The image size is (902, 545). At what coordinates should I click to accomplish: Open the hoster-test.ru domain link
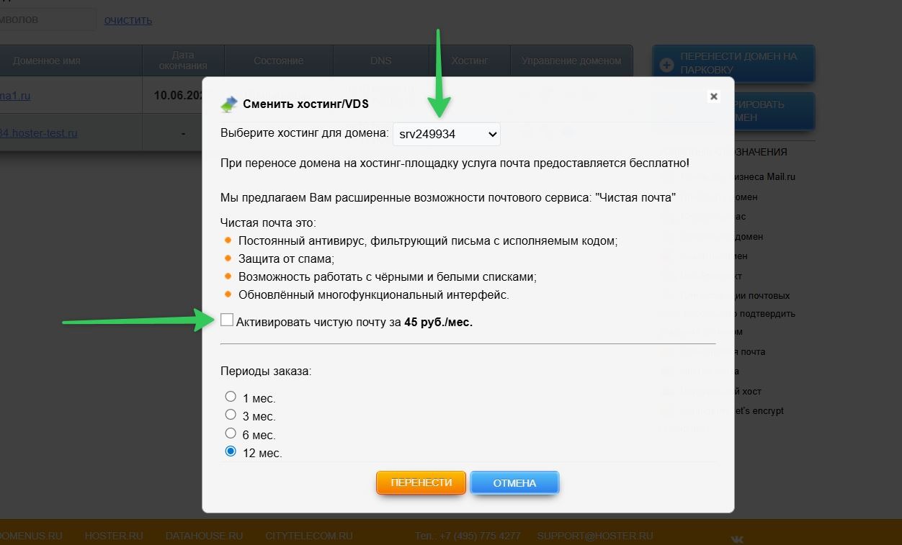click(38, 133)
